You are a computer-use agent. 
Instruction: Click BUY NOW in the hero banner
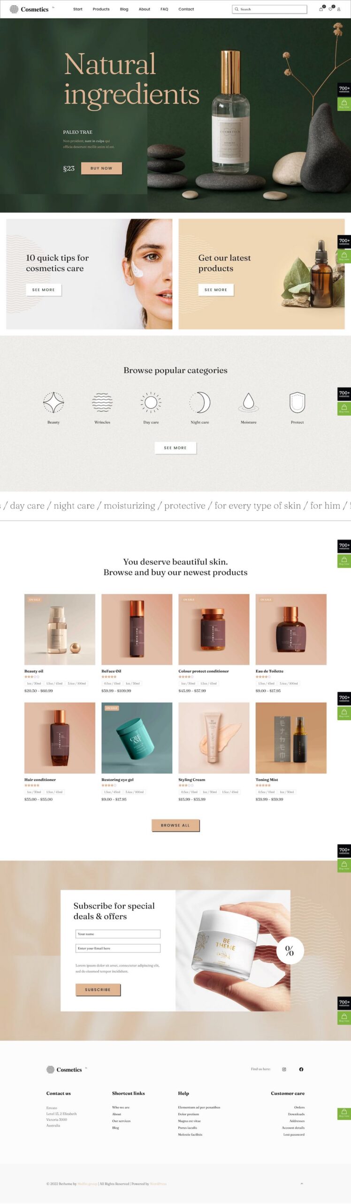pos(101,168)
